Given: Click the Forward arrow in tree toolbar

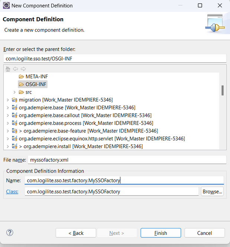Looking at the screenshot, I should tap(23, 69).
